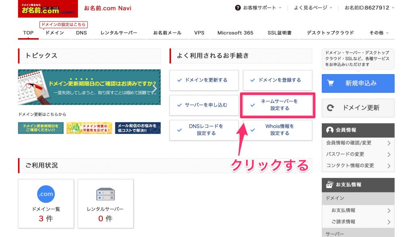Viewport: 413px width, 237px height.
Task: Click the banner's right arrow chevron
Action: point(155,88)
